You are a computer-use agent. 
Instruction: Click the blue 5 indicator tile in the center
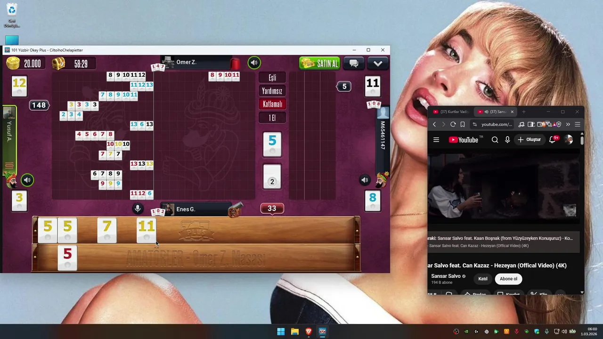272,144
